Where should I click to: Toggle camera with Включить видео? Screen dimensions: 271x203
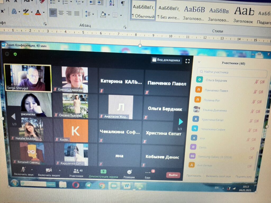pos(49,172)
